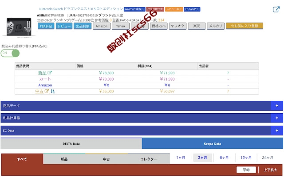Select the コレクター chart tab
The image size is (284, 177).
coord(149,159)
